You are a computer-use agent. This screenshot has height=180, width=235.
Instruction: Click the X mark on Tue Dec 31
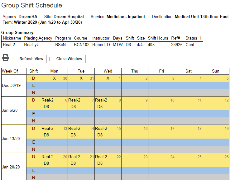81,78
